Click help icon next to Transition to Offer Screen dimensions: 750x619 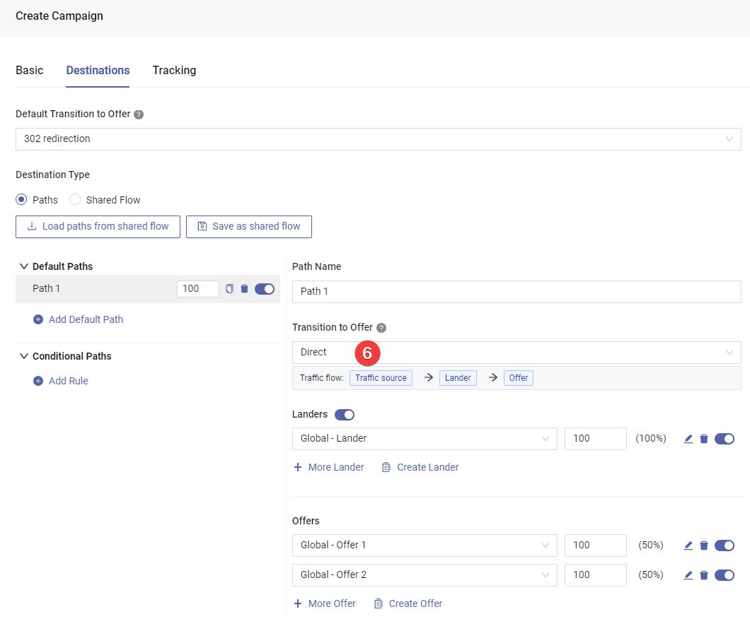381,328
